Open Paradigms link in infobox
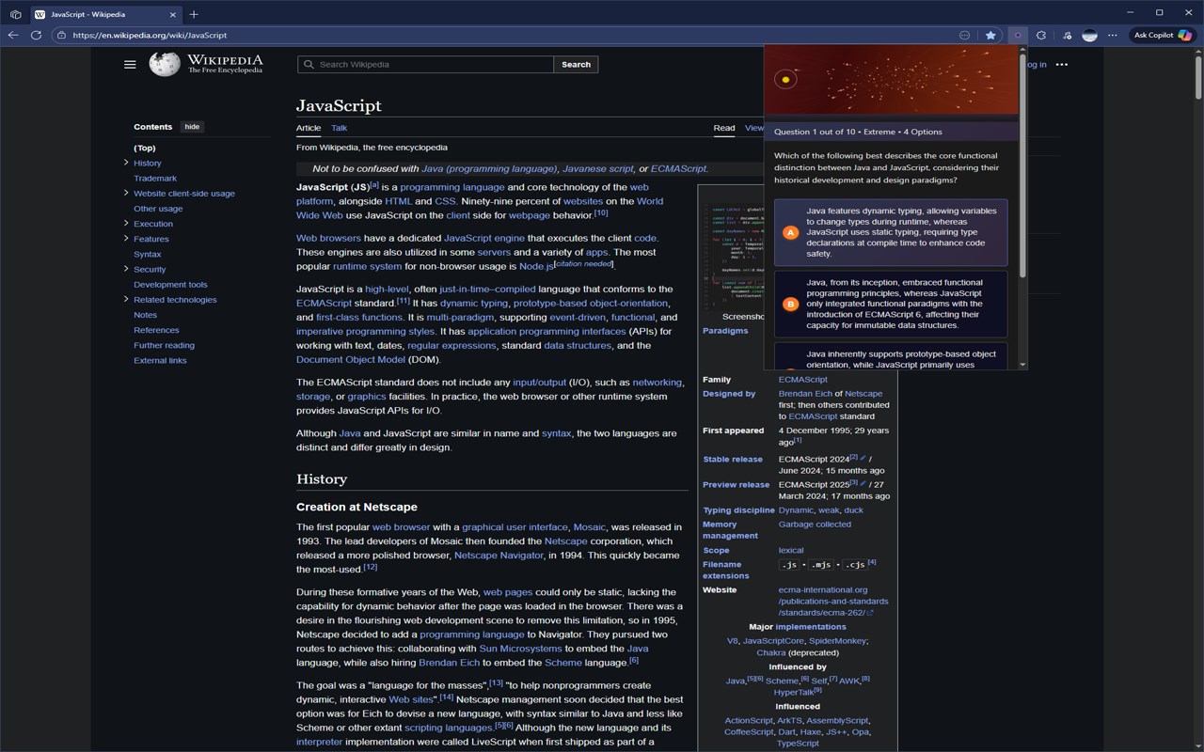Screen dimensions: 1204x752 725,331
